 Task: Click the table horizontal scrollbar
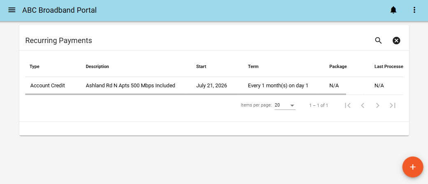click(x=186, y=94)
